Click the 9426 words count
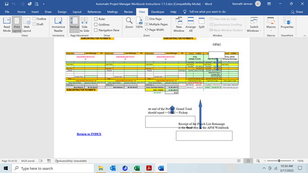 click(x=28, y=161)
